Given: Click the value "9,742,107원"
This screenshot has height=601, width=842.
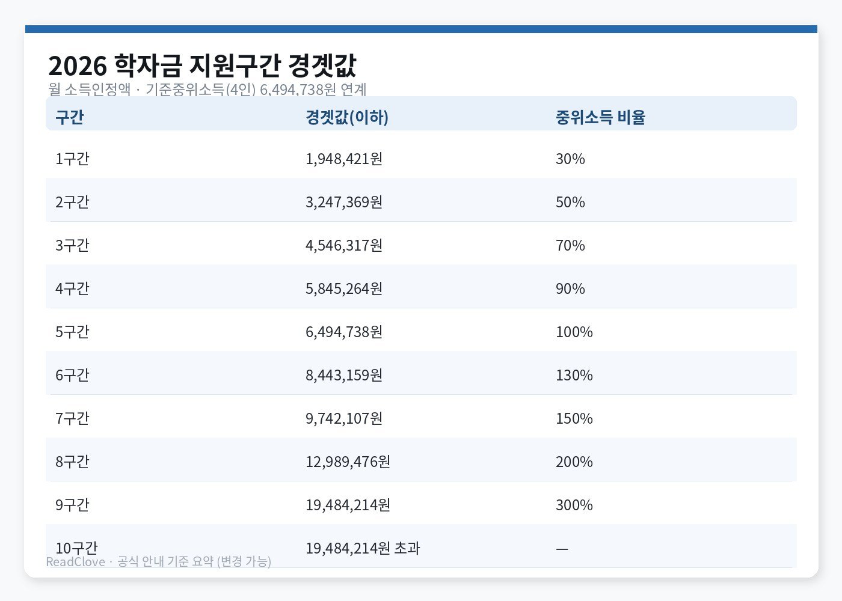Looking at the screenshot, I should [344, 418].
